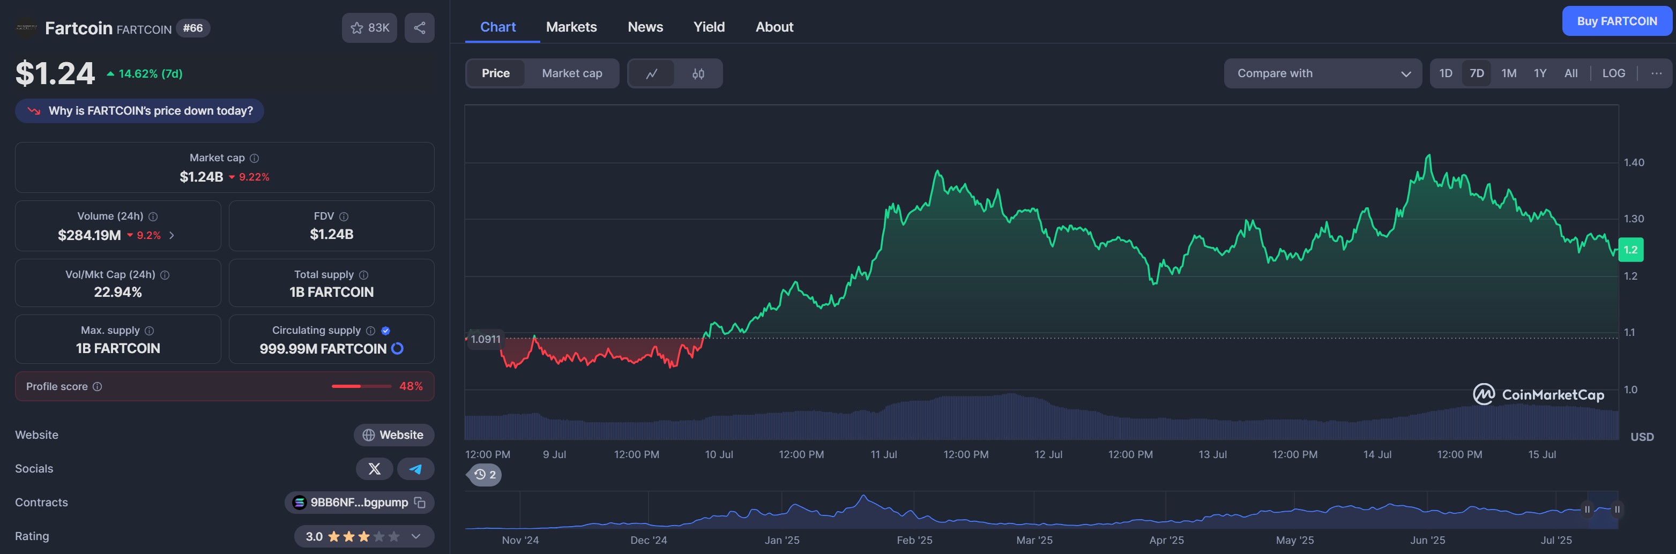Image resolution: width=1676 pixels, height=554 pixels.
Task: Open FDV info icon
Action: click(x=344, y=216)
